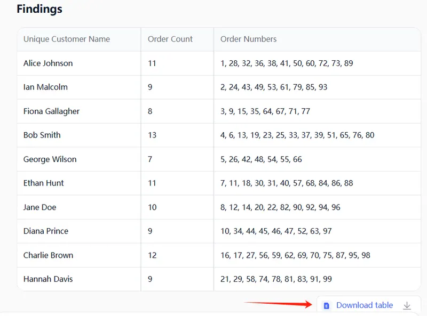Click Jane Doe's order numbers list
427x316 pixels.
point(280,207)
